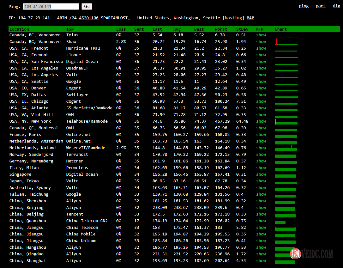
Task: Show MTR for Singapore Digital Ocean row
Action: pos(261,174)
